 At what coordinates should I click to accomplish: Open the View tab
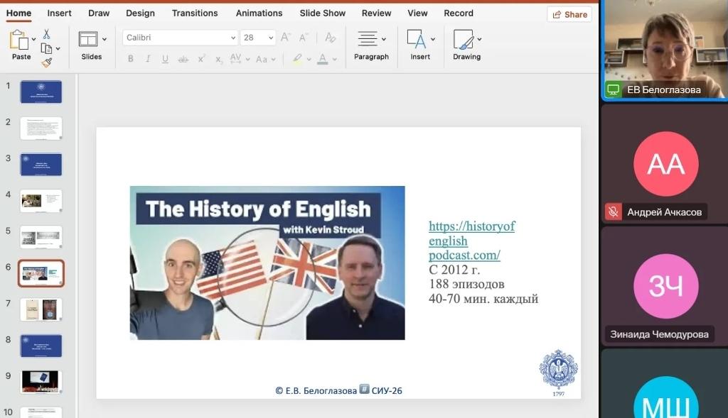[417, 13]
